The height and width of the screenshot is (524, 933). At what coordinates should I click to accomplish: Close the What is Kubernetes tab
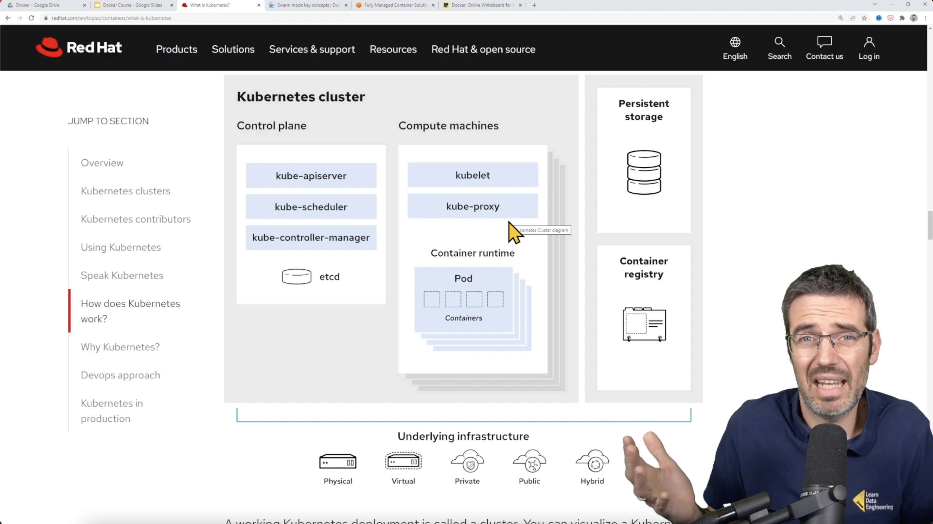(x=259, y=5)
